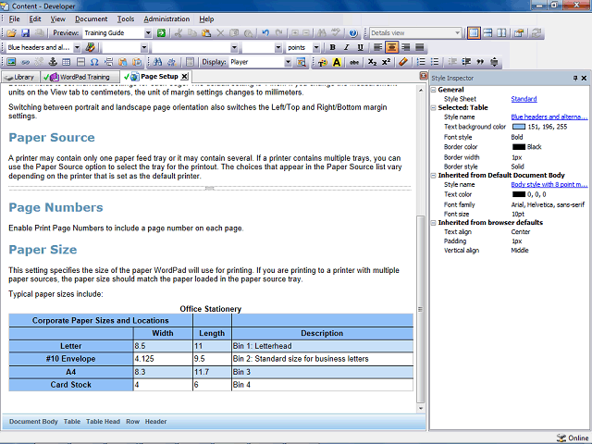The height and width of the screenshot is (444, 592).
Task: Select Header in the breadcrumb bar
Action: click(155, 422)
